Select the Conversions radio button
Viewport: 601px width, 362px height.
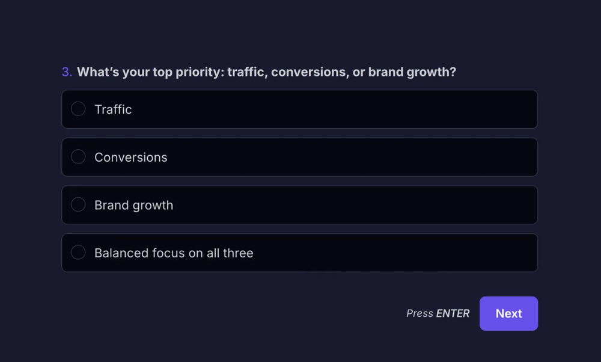(x=78, y=156)
